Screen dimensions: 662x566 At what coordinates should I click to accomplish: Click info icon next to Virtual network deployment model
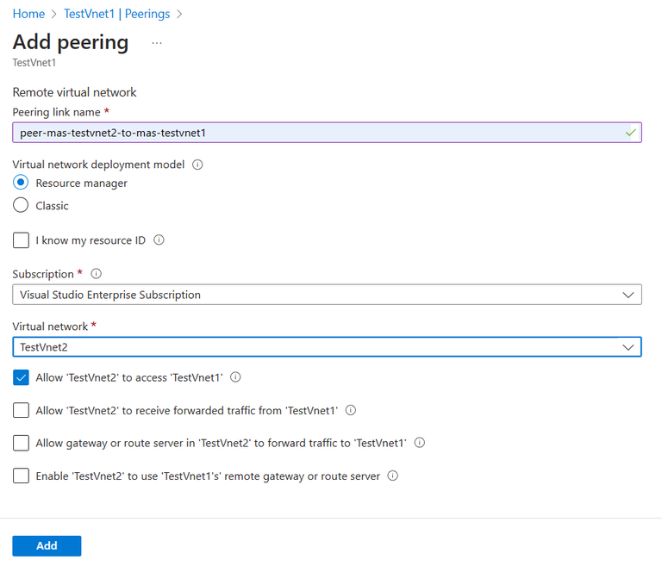pos(197,165)
